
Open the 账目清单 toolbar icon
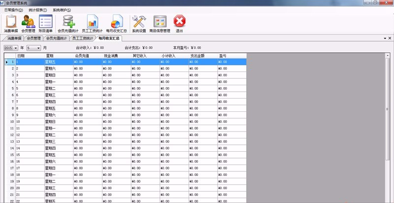click(45, 24)
